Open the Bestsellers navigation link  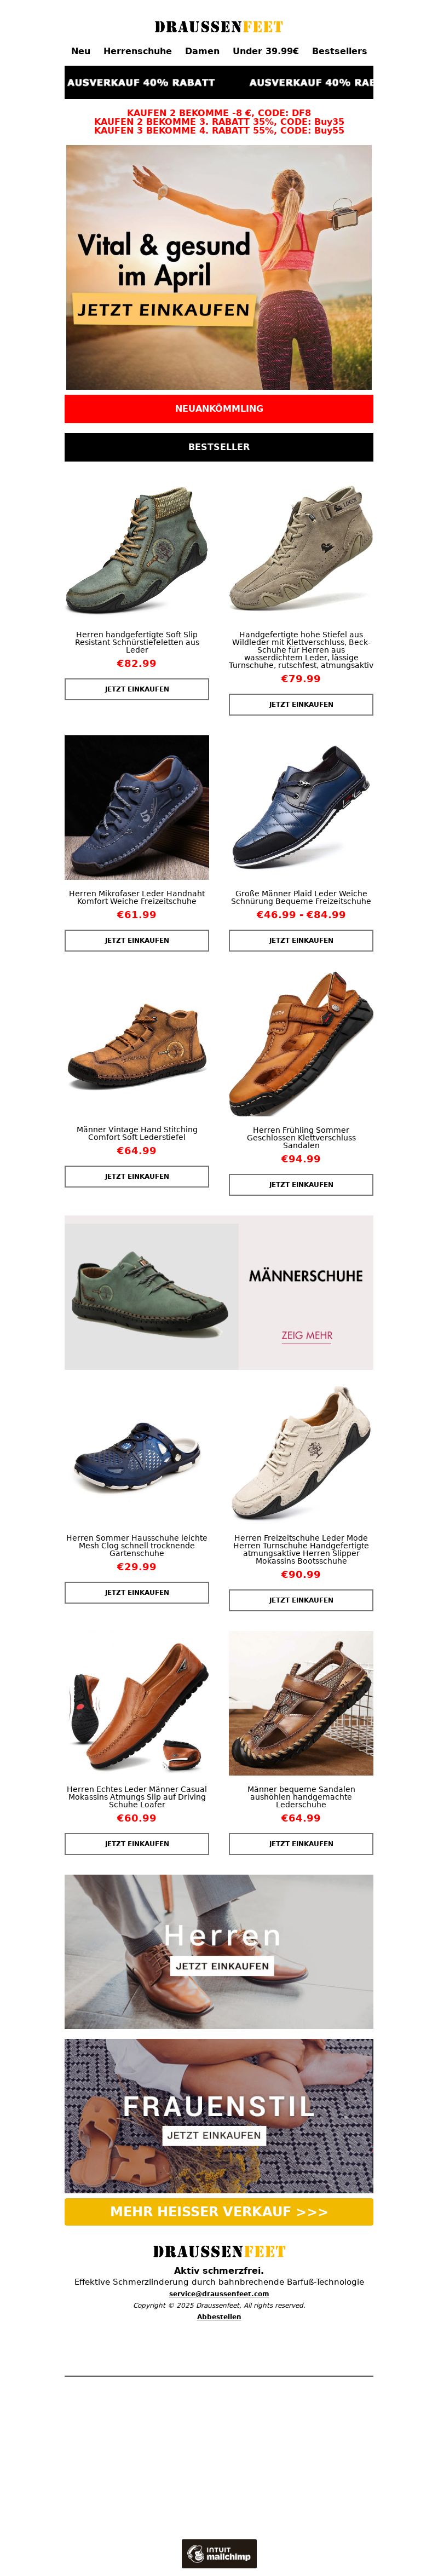coord(339,51)
